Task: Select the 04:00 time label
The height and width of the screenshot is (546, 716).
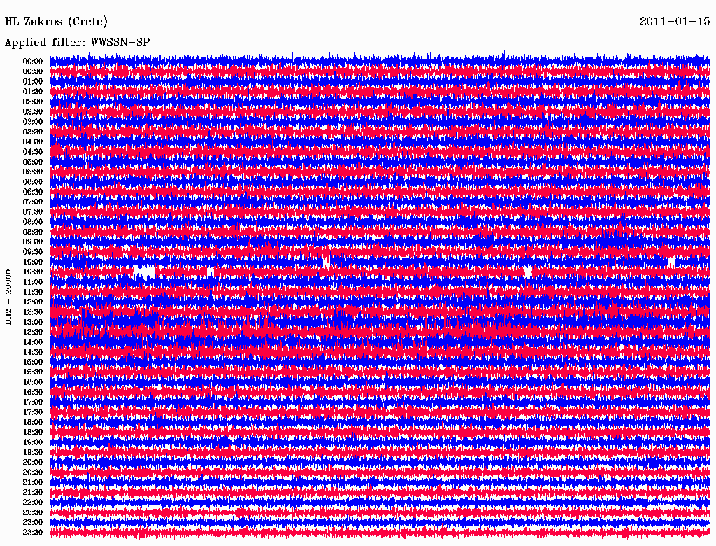Action: (33, 142)
